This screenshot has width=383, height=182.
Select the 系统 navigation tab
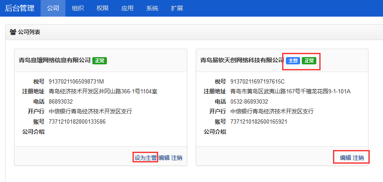(152, 8)
